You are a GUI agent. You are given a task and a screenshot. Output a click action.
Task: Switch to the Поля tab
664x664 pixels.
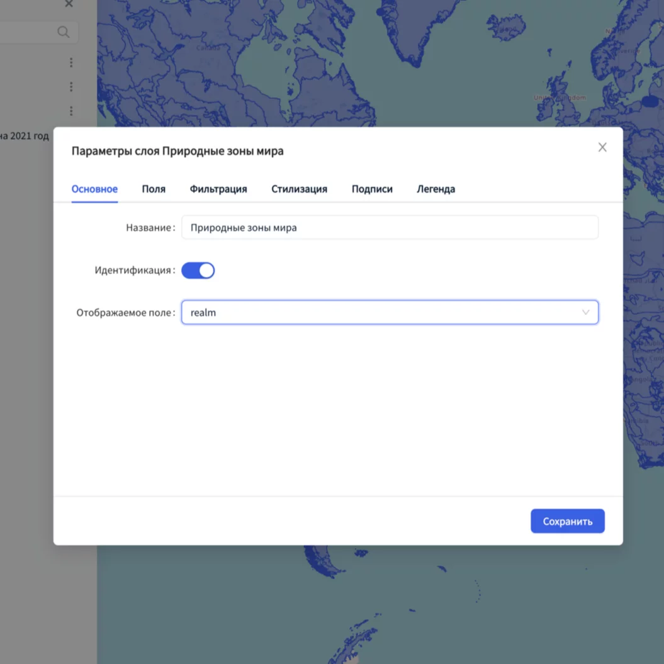tap(154, 189)
